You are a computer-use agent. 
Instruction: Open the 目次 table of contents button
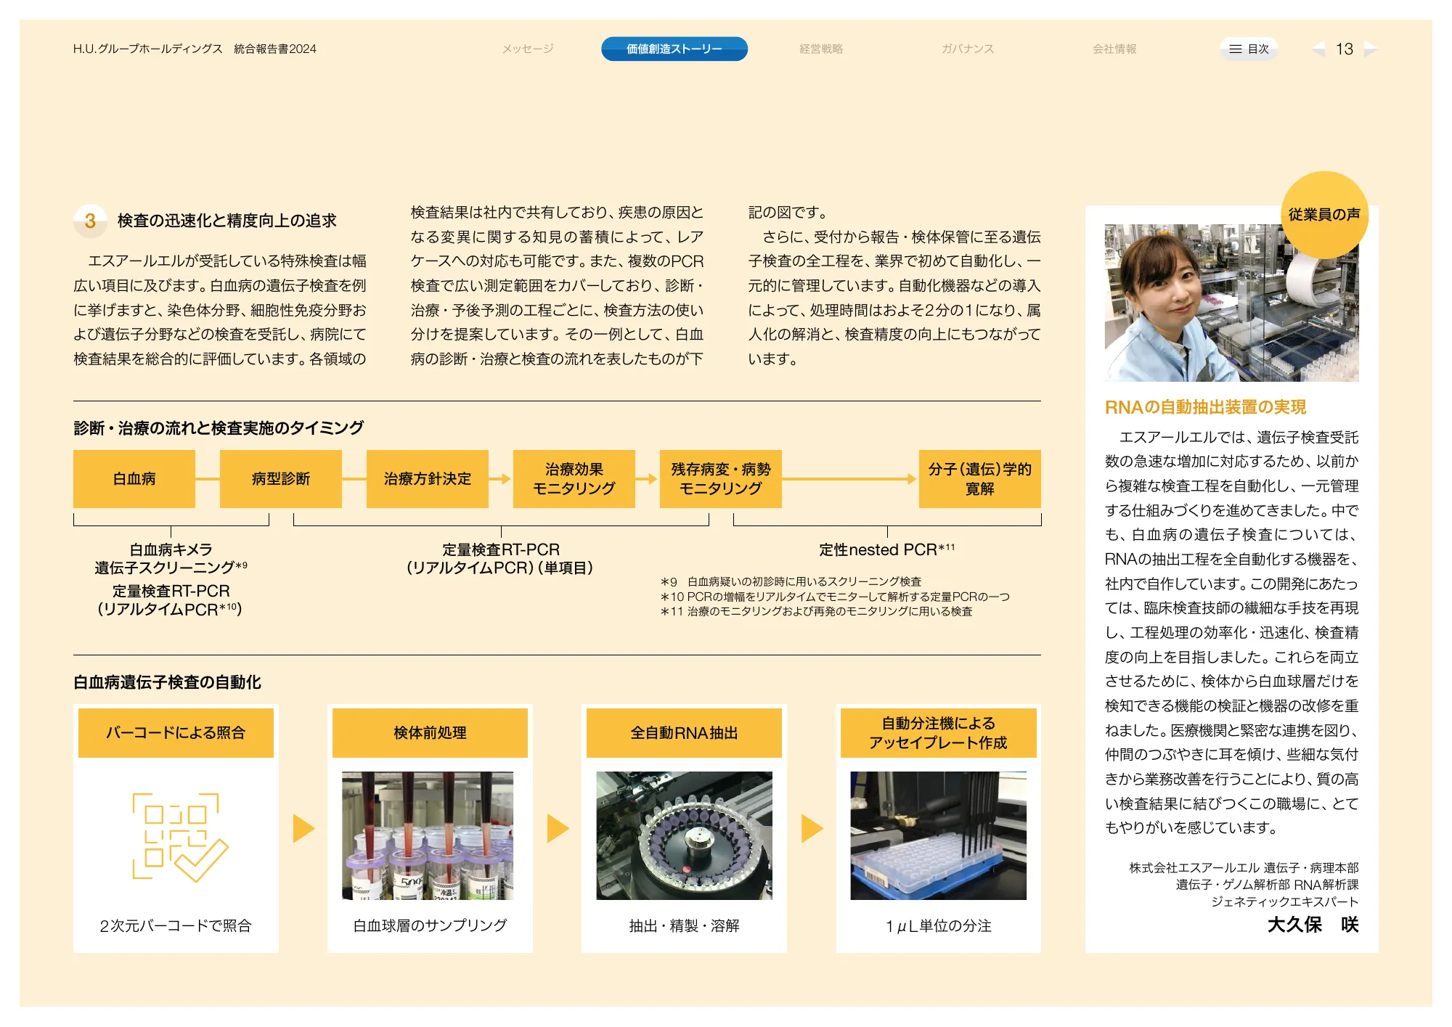1249,49
